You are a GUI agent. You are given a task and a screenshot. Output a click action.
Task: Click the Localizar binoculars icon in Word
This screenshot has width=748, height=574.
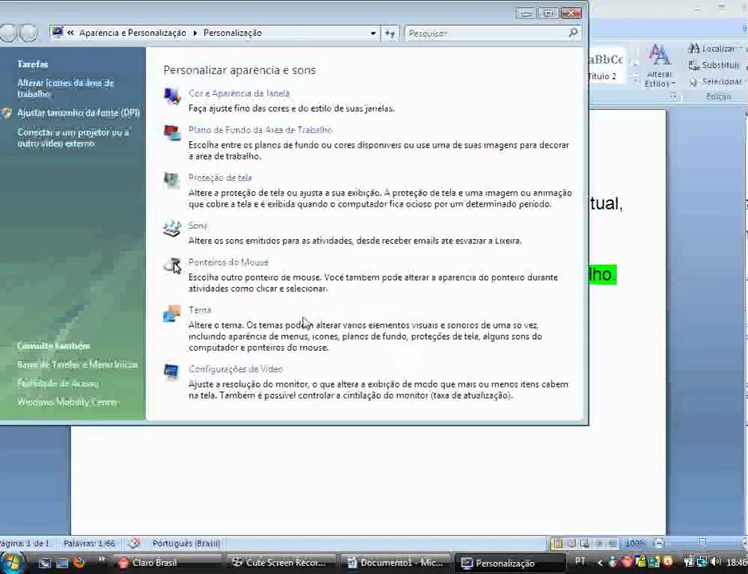pyautogui.click(x=694, y=48)
